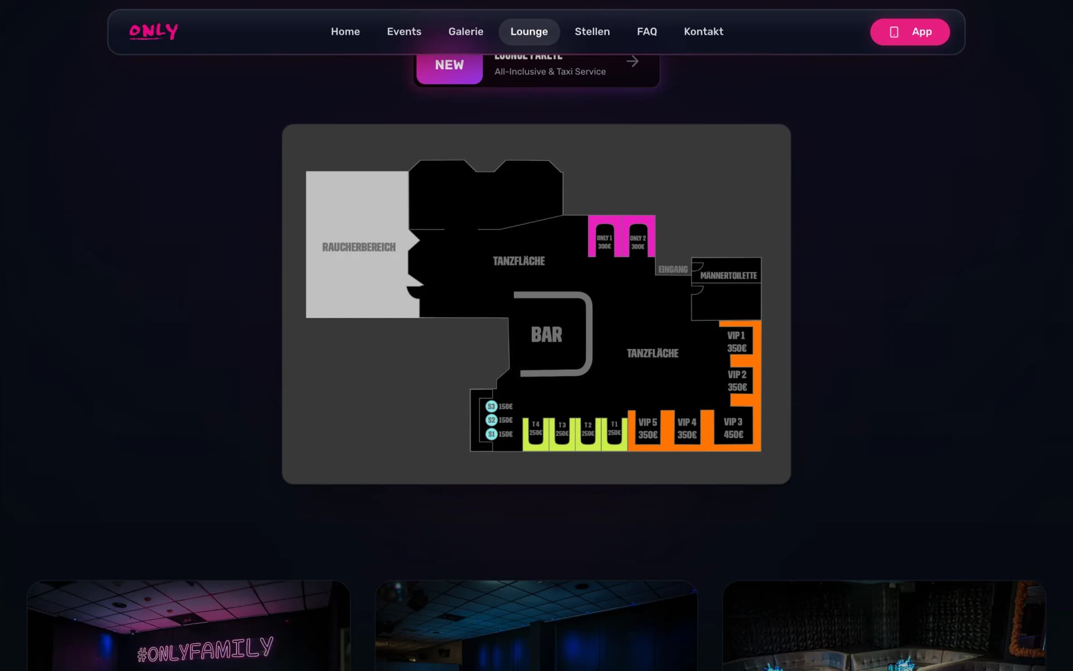This screenshot has width=1073, height=671.
Task: Select table T3 250€ on the map
Action: point(562,429)
